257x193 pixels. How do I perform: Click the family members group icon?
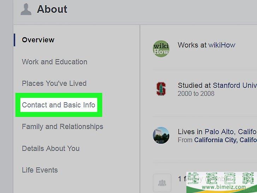click(162, 182)
